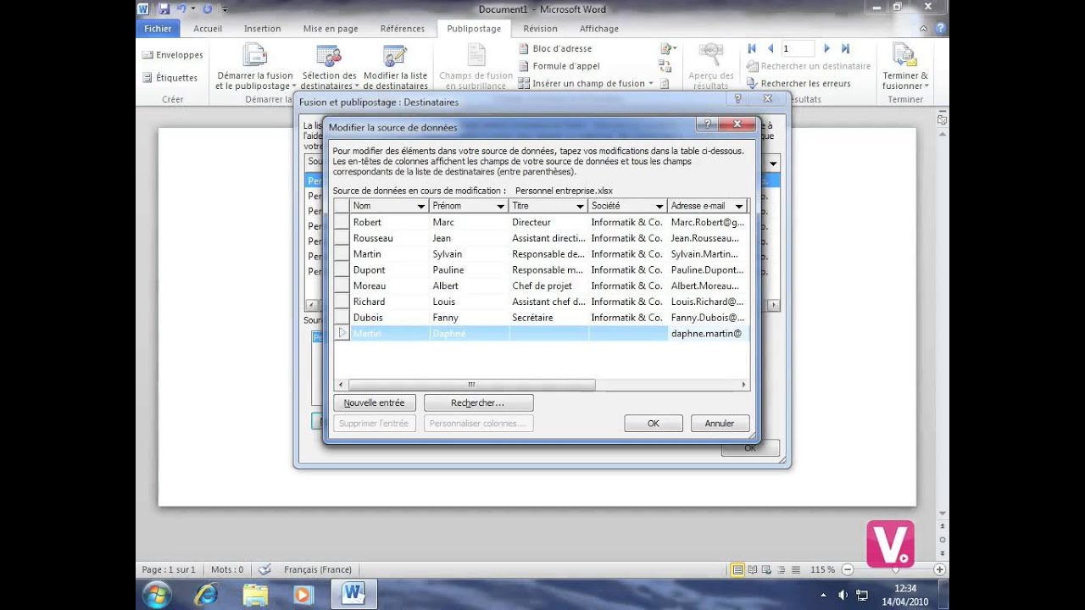Image resolution: width=1085 pixels, height=610 pixels.
Task: Click the Rechercher... button
Action: [478, 402]
